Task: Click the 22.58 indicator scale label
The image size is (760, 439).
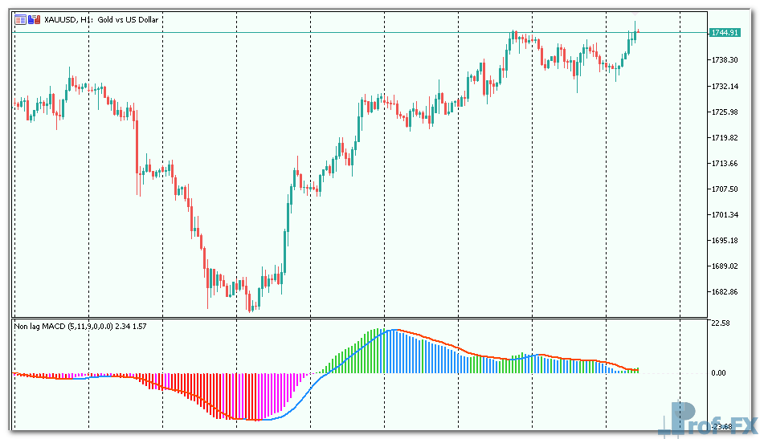Action: pos(721,323)
